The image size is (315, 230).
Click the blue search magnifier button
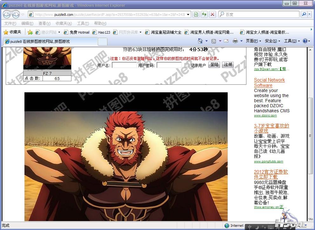click(x=304, y=14)
